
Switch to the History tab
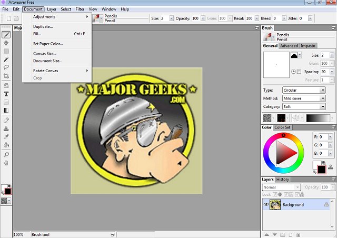282,180
